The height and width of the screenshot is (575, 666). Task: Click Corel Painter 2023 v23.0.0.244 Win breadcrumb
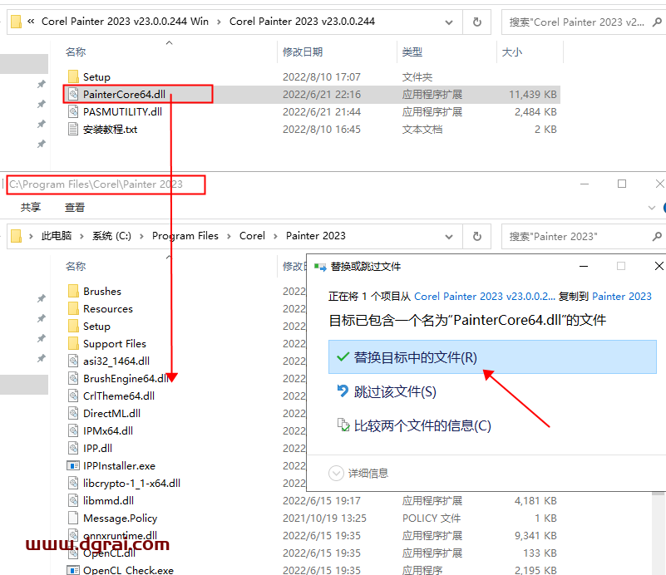click(x=125, y=22)
